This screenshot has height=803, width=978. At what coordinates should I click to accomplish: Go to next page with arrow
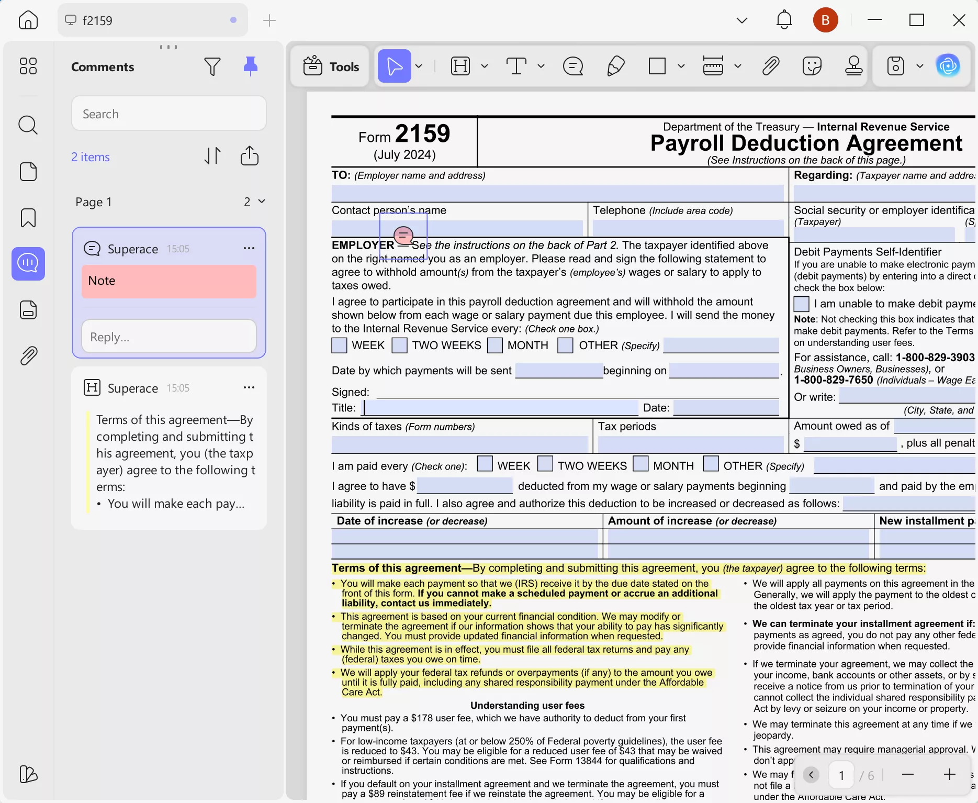[812, 775]
